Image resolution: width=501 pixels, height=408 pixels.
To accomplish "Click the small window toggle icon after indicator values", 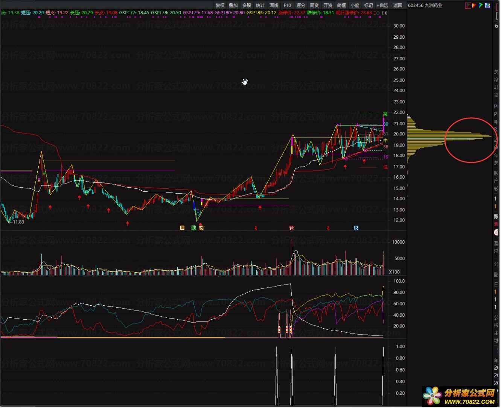I will tap(384, 13).
